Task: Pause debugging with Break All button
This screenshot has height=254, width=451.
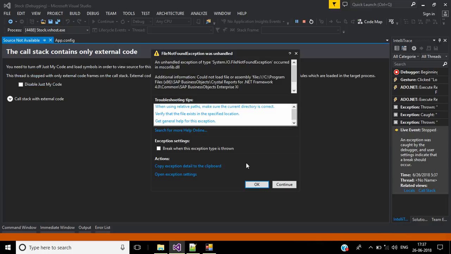Action: pyautogui.click(x=297, y=22)
